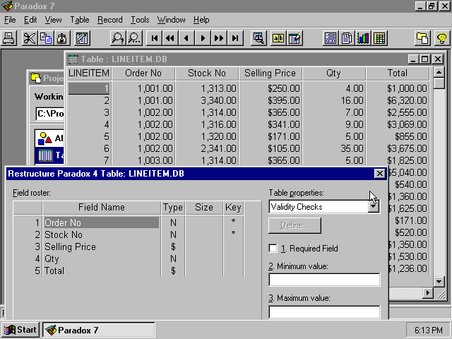Click the Print toolbar icon
452x339 pixels.
click(9, 38)
